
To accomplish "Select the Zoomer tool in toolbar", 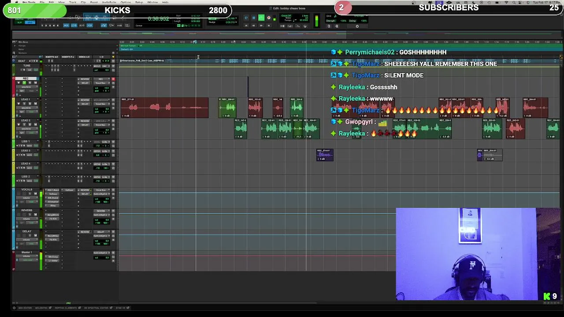I will [x=78, y=17].
